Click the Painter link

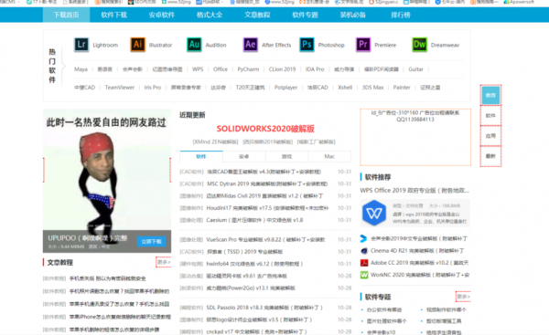point(402,88)
